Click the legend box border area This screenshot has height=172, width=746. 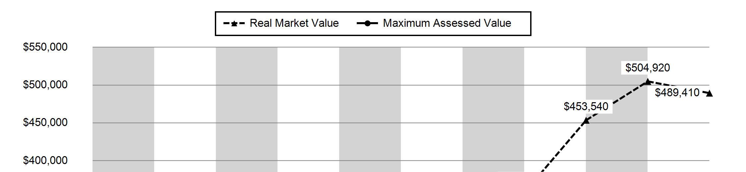(x=373, y=13)
